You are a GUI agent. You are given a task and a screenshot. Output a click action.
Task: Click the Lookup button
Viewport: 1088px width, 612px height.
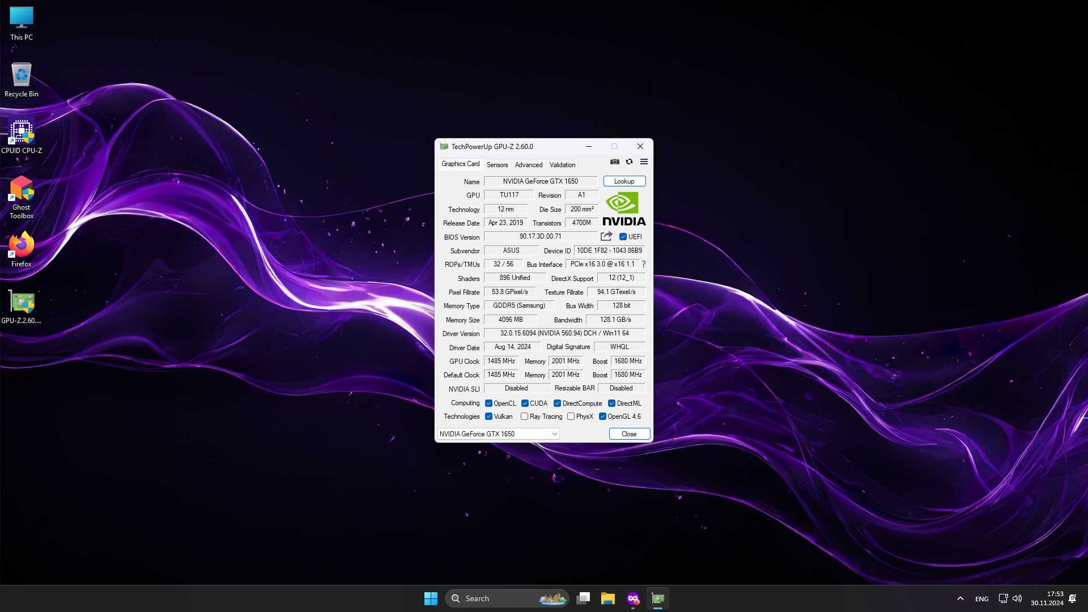[x=624, y=181]
